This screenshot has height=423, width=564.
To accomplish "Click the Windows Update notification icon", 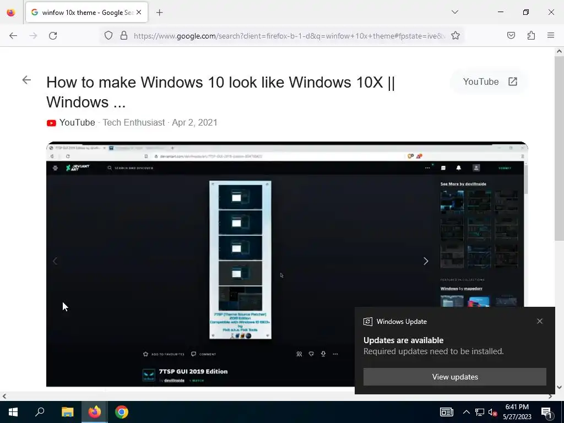I will click(367, 322).
